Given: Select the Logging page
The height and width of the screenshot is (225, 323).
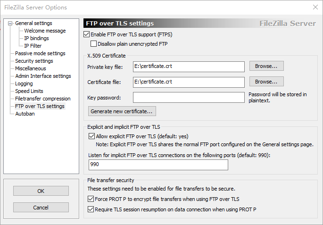Looking at the screenshot, I should [x=24, y=83].
